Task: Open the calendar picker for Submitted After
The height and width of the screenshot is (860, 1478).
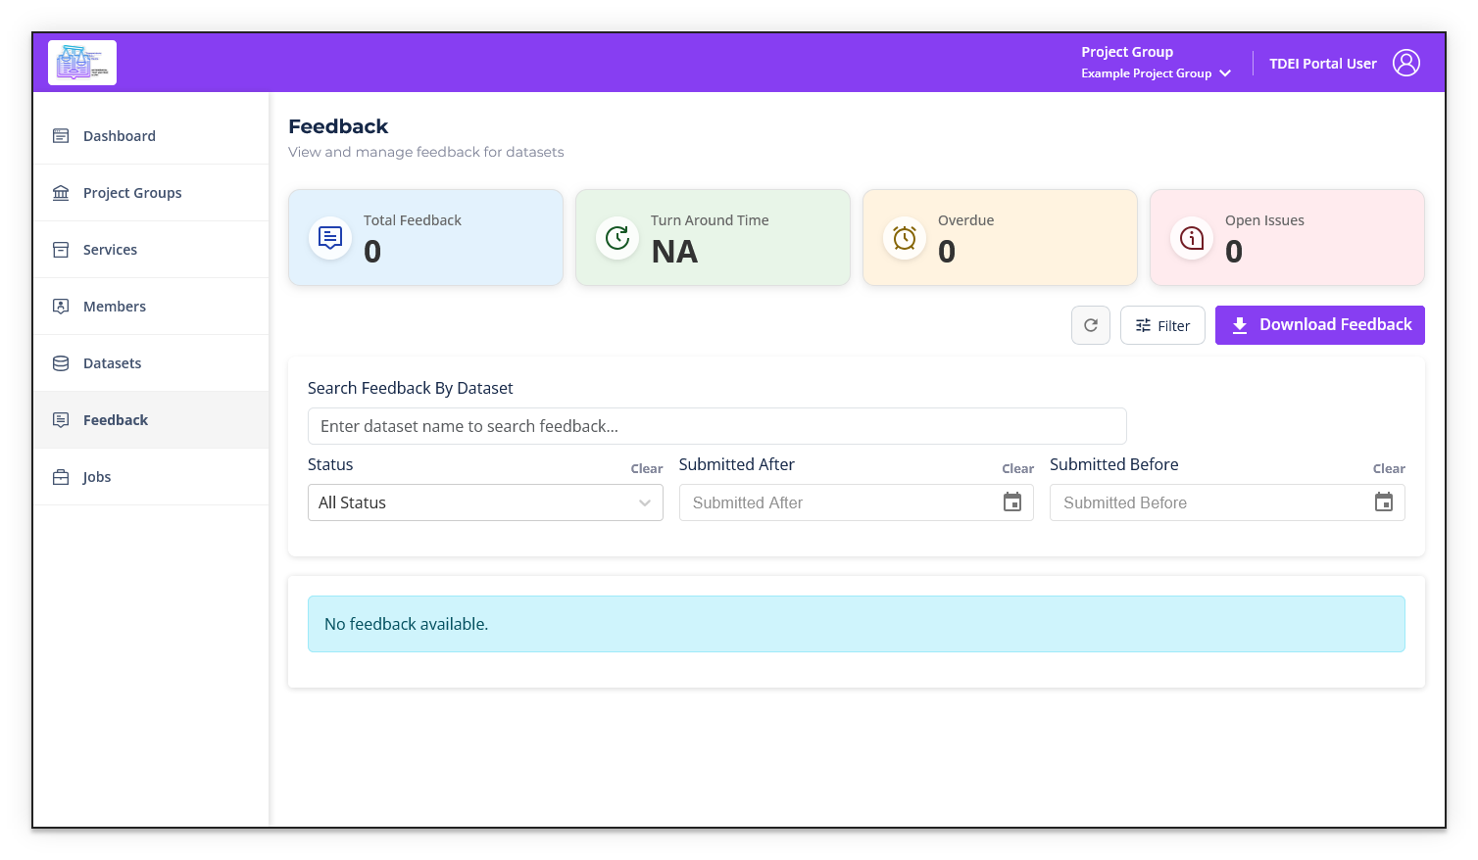Action: point(1012,502)
